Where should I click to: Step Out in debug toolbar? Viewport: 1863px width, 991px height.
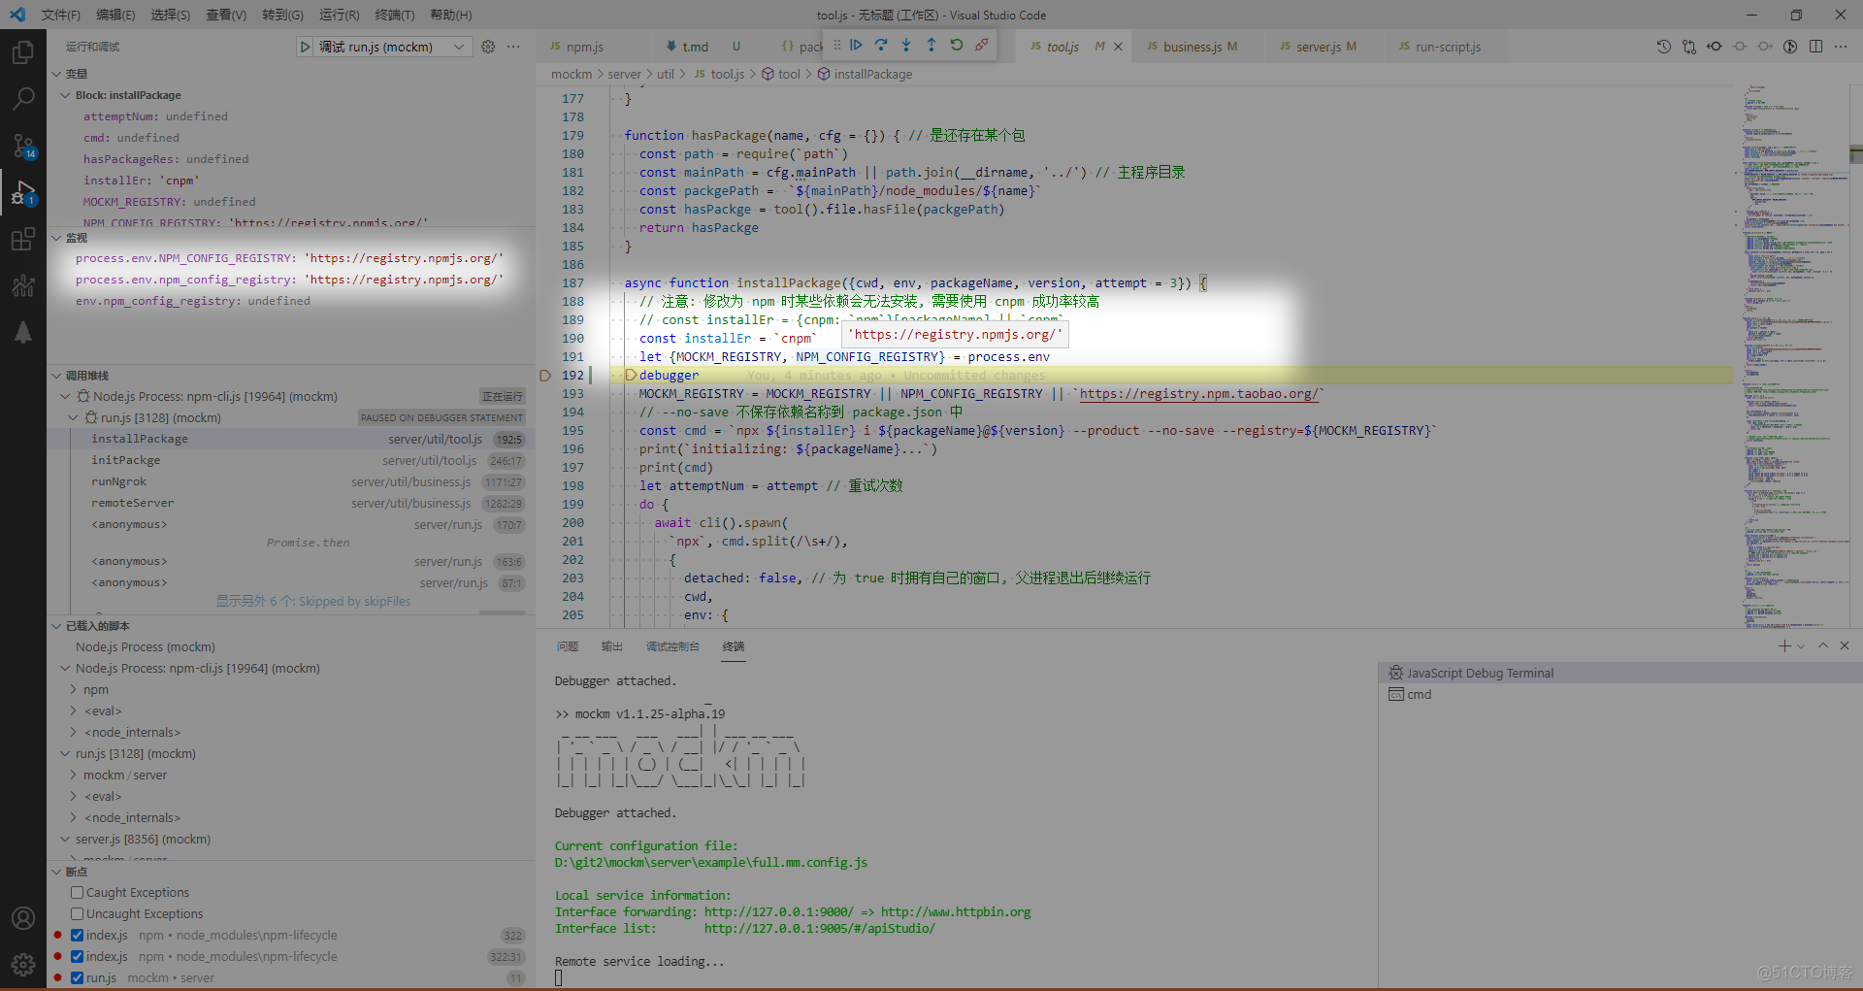931,45
